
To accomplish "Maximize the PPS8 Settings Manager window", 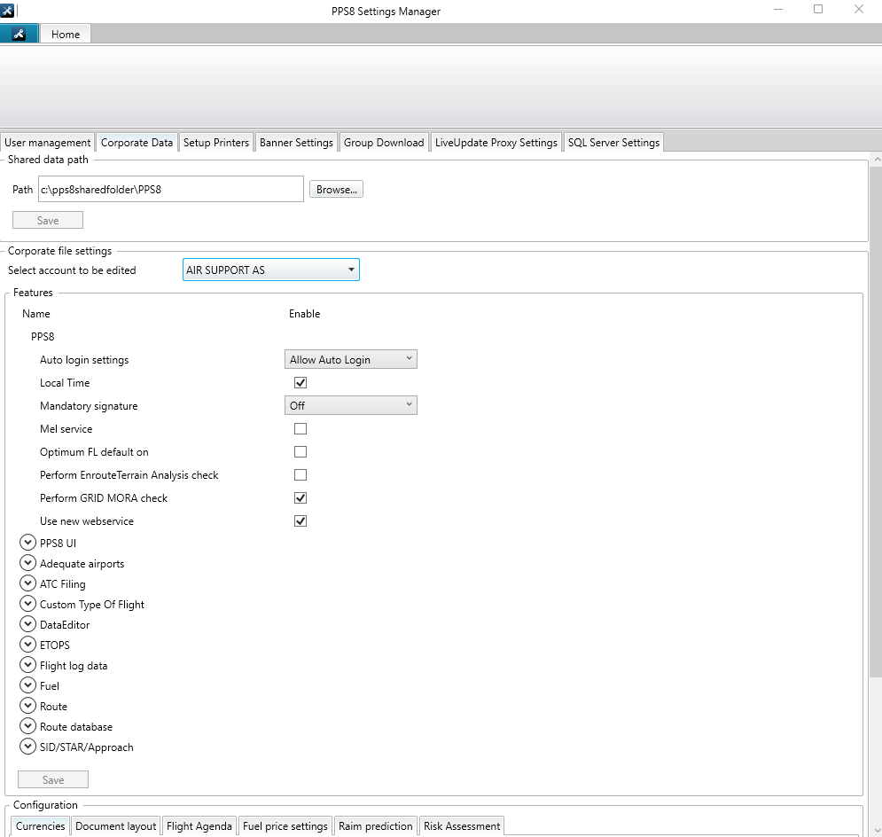I will pyautogui.click(x=818, y=10).
